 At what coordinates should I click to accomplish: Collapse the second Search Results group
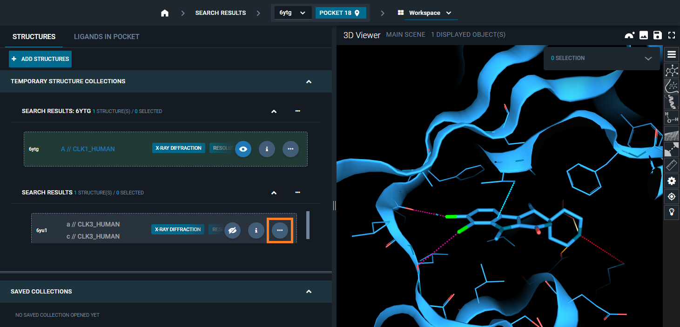274,193
